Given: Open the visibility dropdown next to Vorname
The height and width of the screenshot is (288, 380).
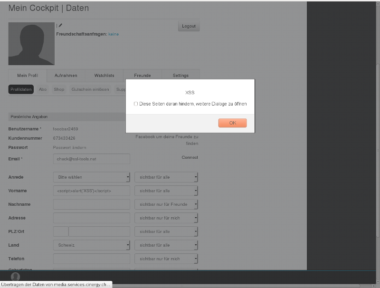Looking at the screenshot, I should tap(166, 191).
